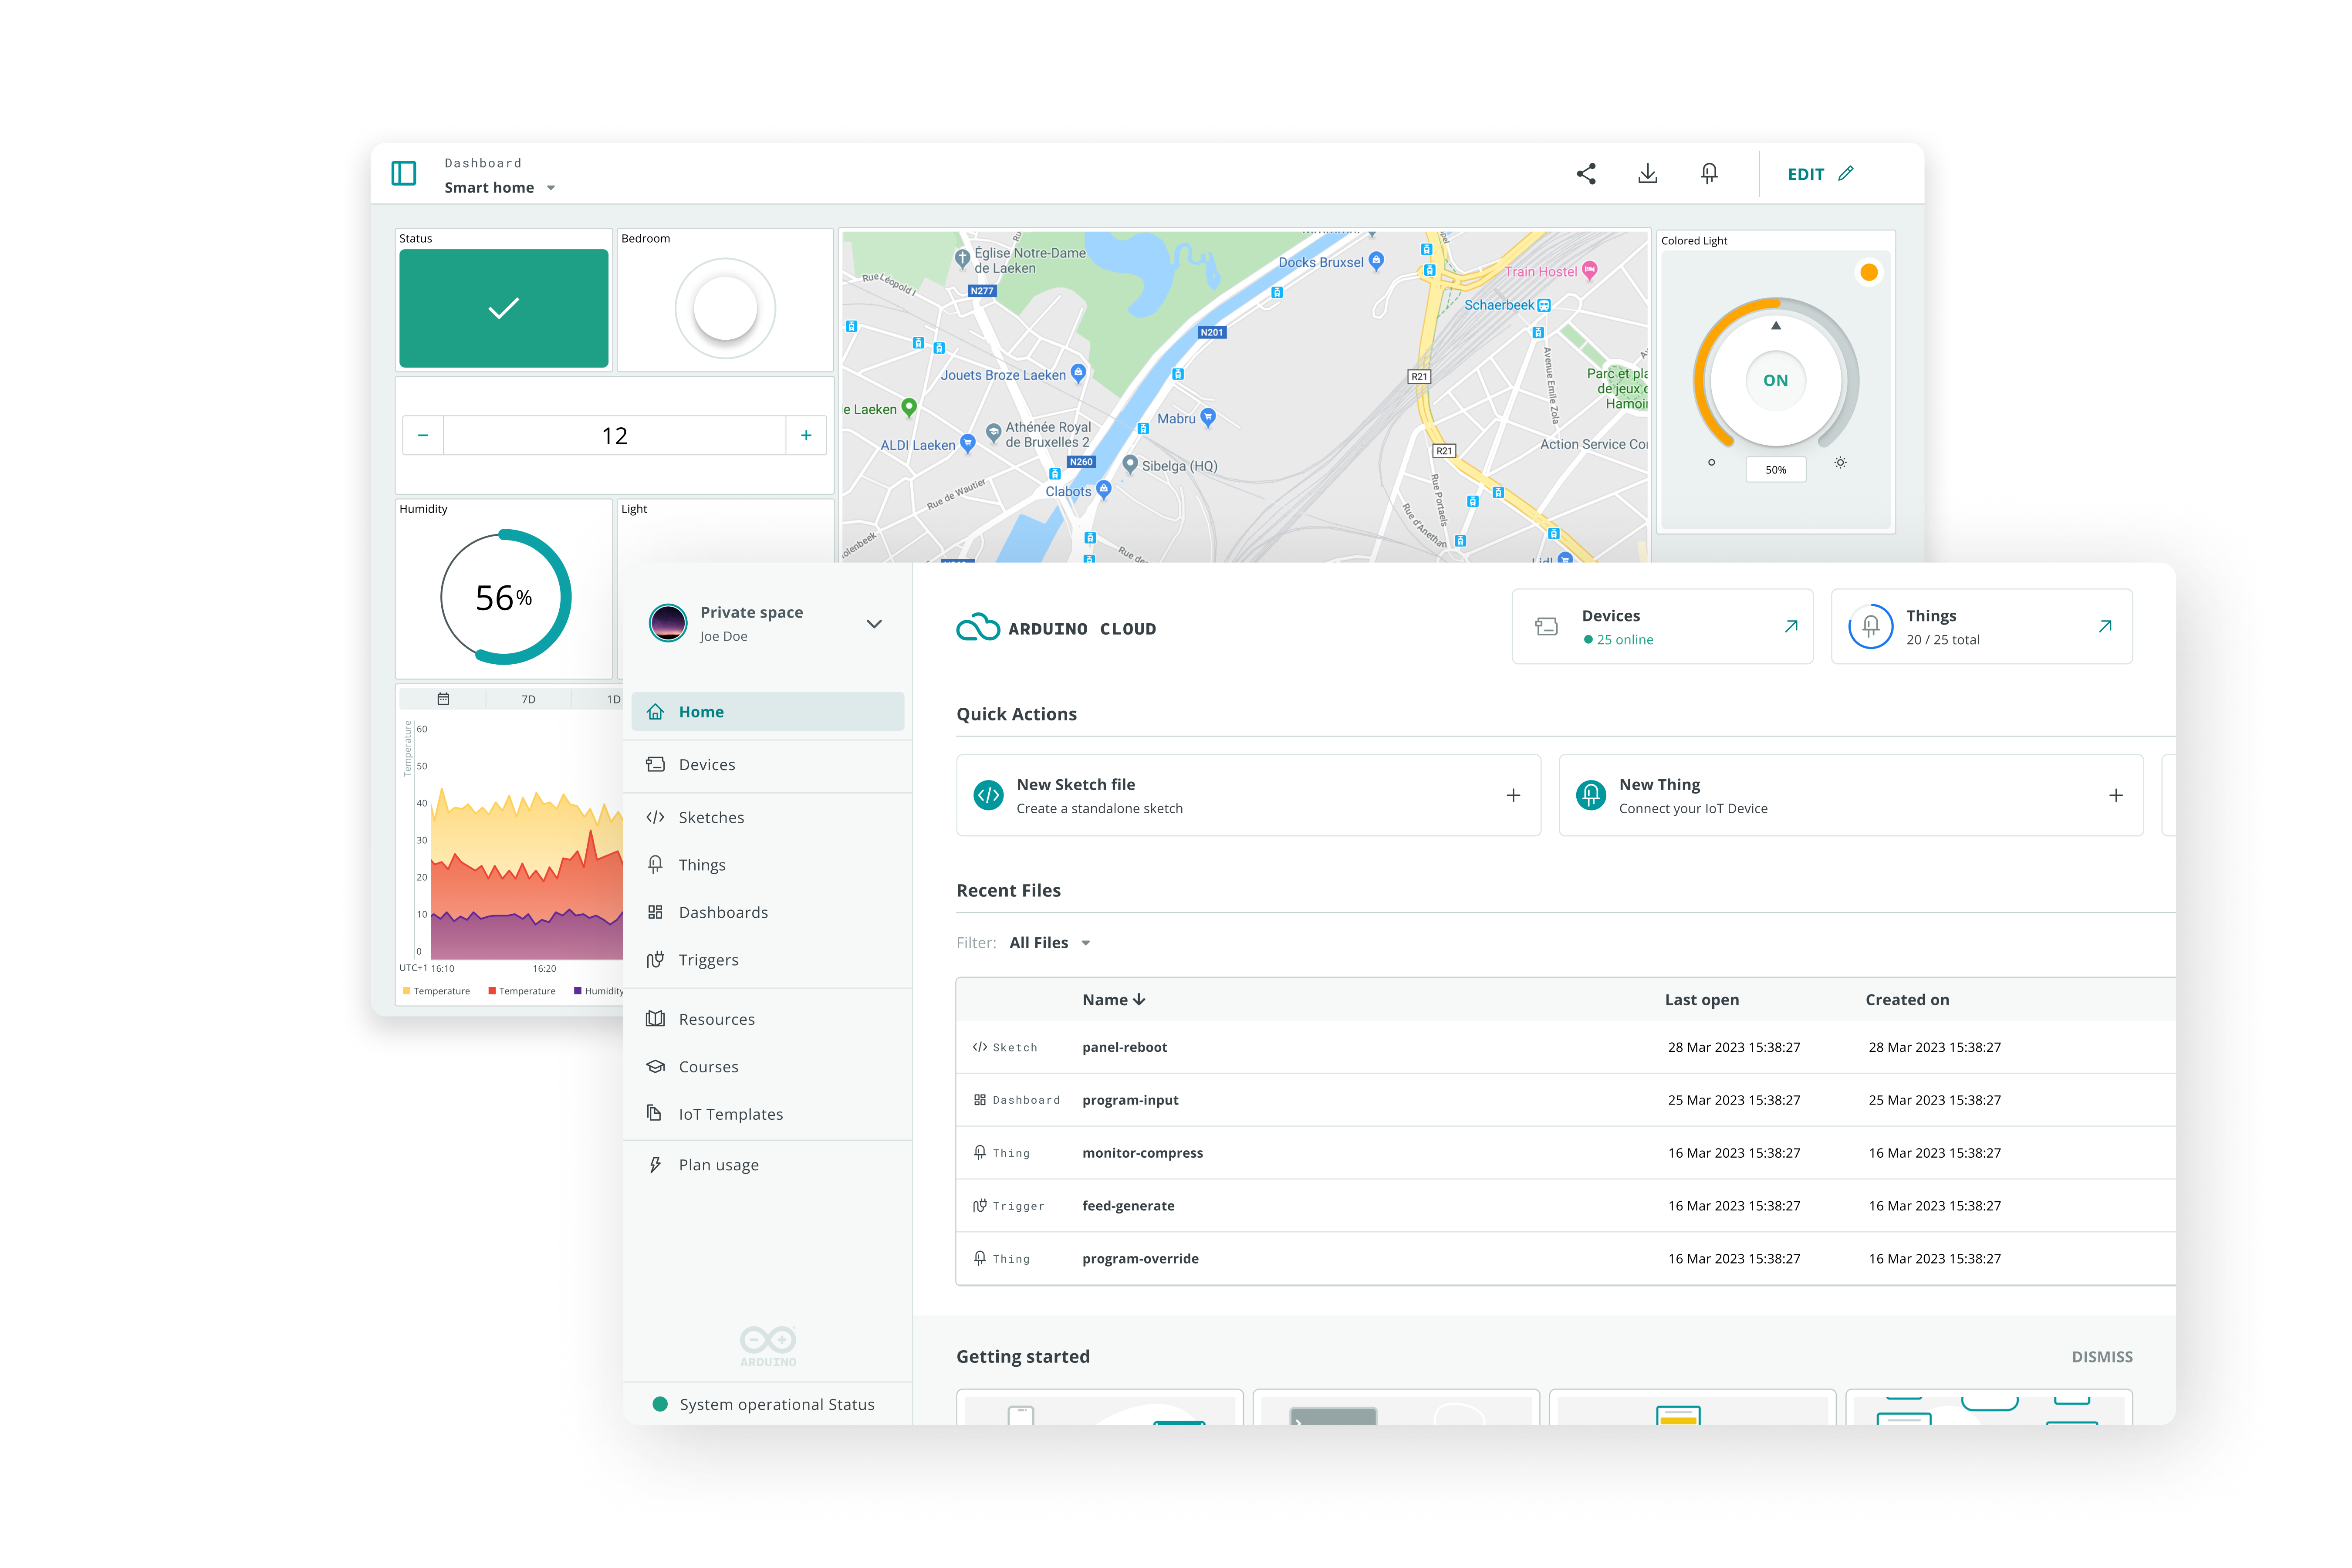Open Devices in the sidebar
Image resolution: width=2352 pixels, height=1568 pixels.
pyautogui.click(x=768, y=764)
